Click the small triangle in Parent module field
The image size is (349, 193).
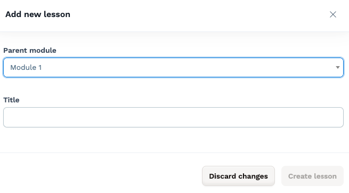[338, 68]
